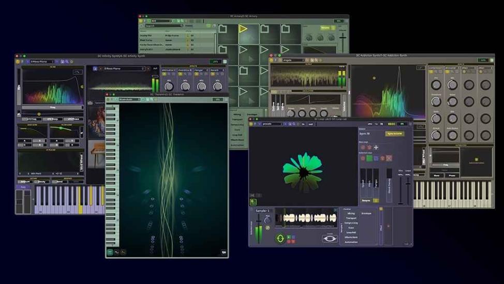This screenshot has height=284, width=504.
Task: Click the green square loop slot in Loop Lab
Action: pyautogui.click(x=369, y=158)
